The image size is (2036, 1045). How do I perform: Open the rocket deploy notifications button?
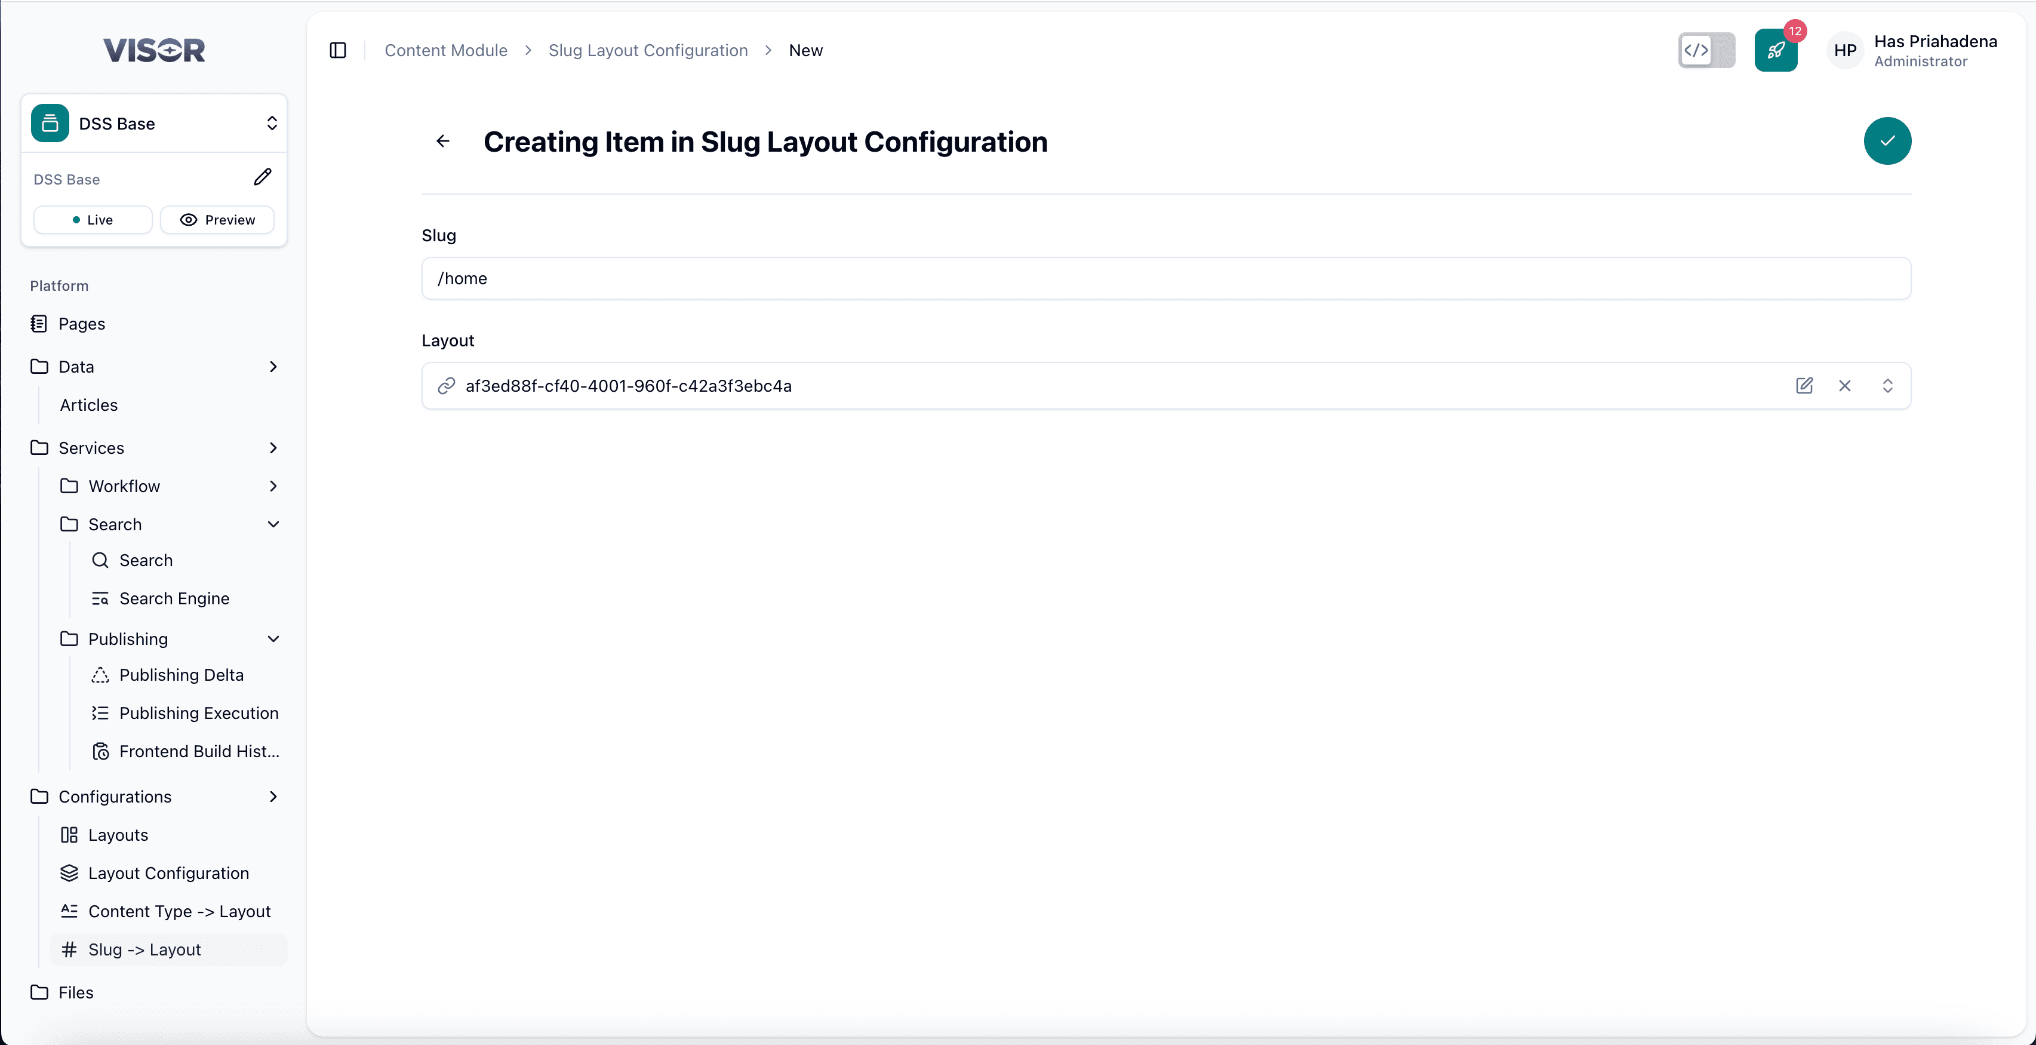click(x=1775, y=51)
